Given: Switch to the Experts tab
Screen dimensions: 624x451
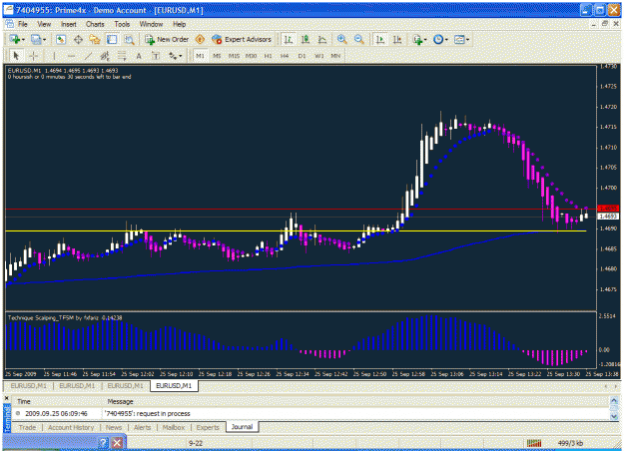Looking at the screenshot, I should pyautogui.click(x=208, y=427).
